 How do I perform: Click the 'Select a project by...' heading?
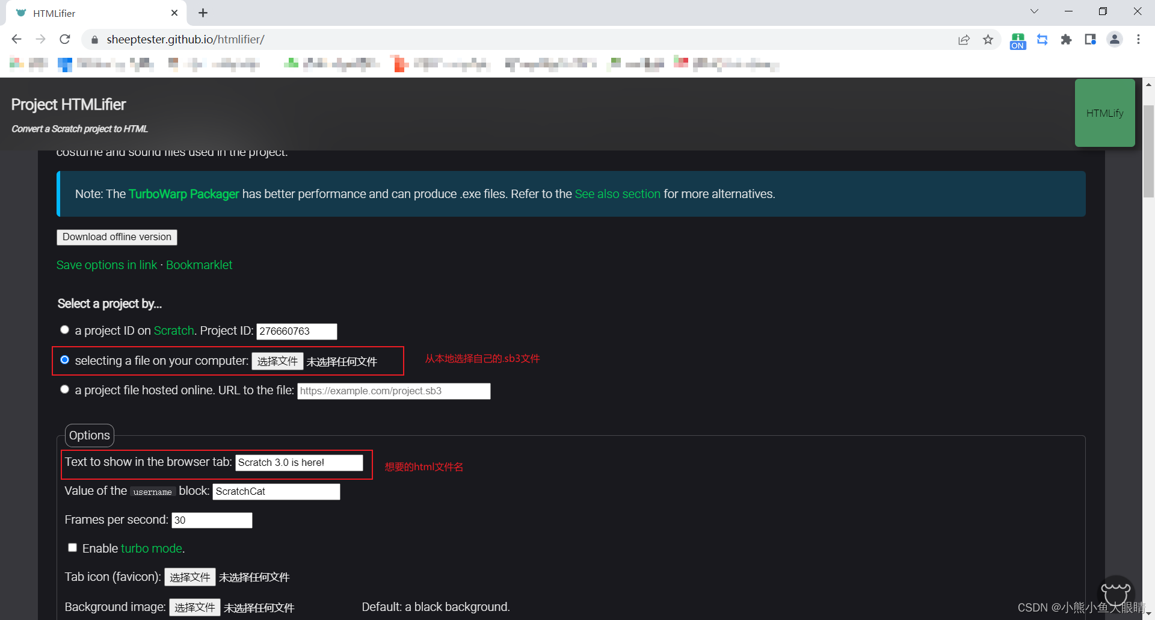pyautogui.click(x=109, y=304)
